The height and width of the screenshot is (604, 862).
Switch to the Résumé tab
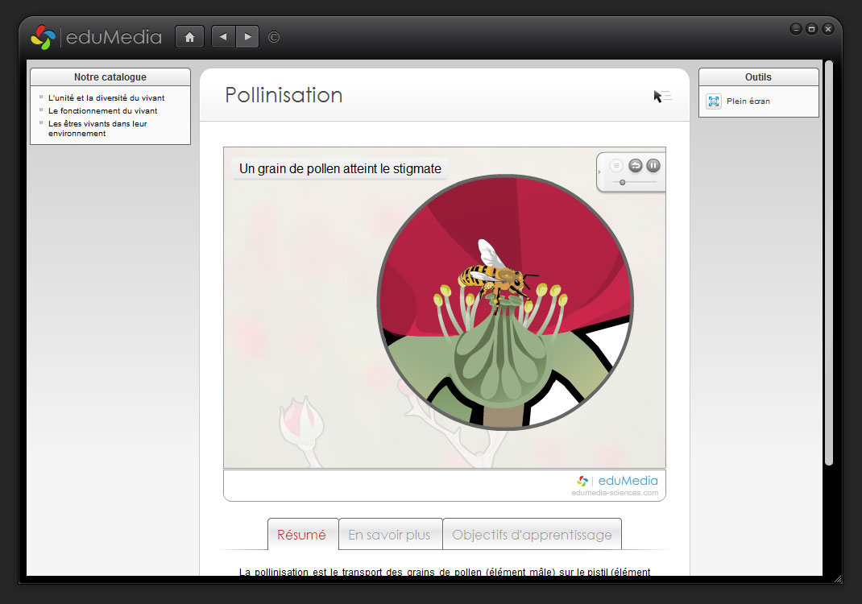(302, 535)
